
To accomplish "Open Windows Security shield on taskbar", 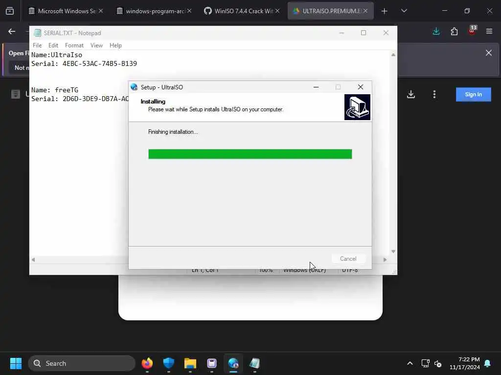I will pos(169,363).
